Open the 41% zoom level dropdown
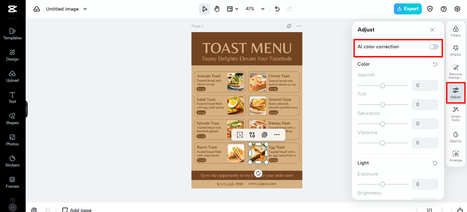Viewport: 467px width, 212px height. click(255, 9)
